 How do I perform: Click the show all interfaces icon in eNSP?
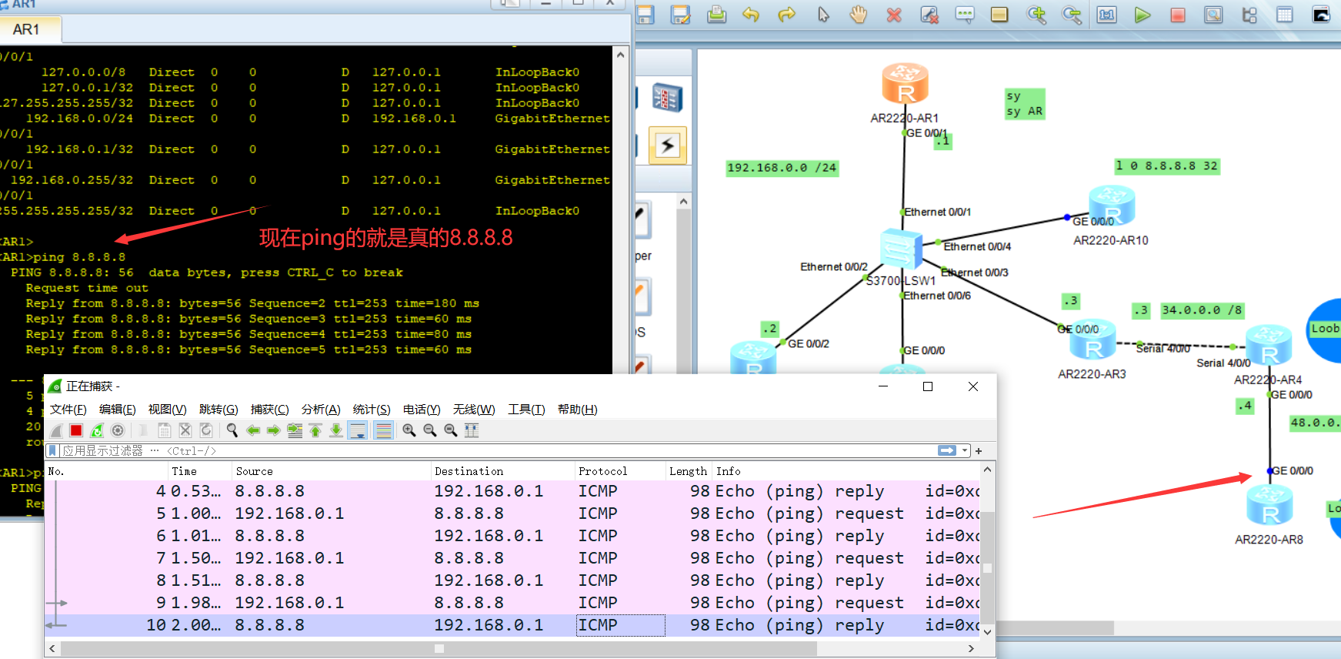tap(1249, 14)
